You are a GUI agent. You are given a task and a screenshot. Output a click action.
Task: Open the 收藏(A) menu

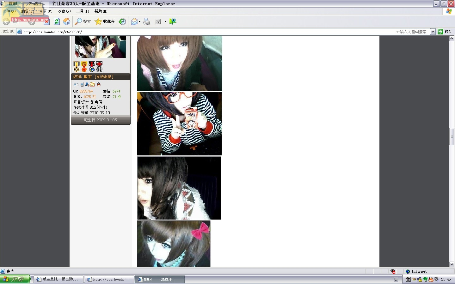click(x=64, y=11)
